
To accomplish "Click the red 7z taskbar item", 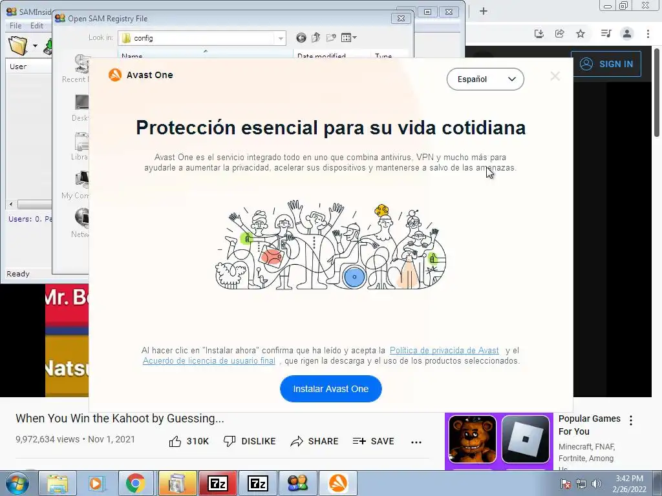I will pos(218,483).
